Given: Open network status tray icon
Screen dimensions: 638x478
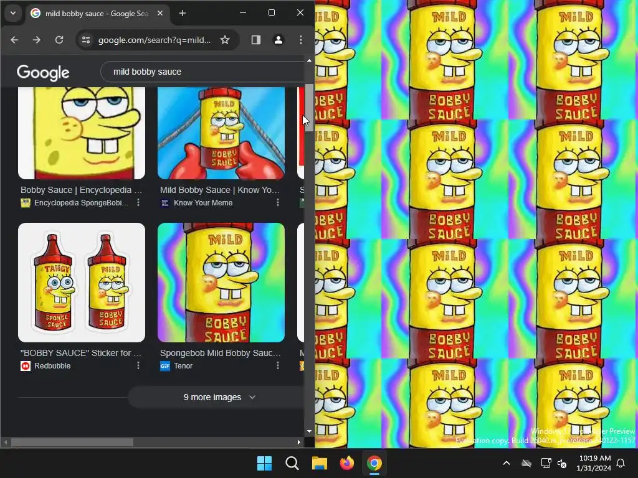Looking at the screenshot, I should coord(546,463).
